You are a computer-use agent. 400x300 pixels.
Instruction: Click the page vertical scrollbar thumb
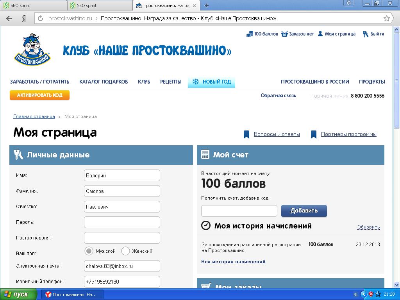pyautogui.click(x=396, y=81)
